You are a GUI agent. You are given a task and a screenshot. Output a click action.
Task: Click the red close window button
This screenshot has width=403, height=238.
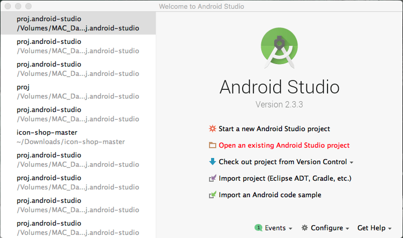click(8, 6)
